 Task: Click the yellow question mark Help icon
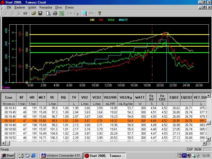[99, 13]
